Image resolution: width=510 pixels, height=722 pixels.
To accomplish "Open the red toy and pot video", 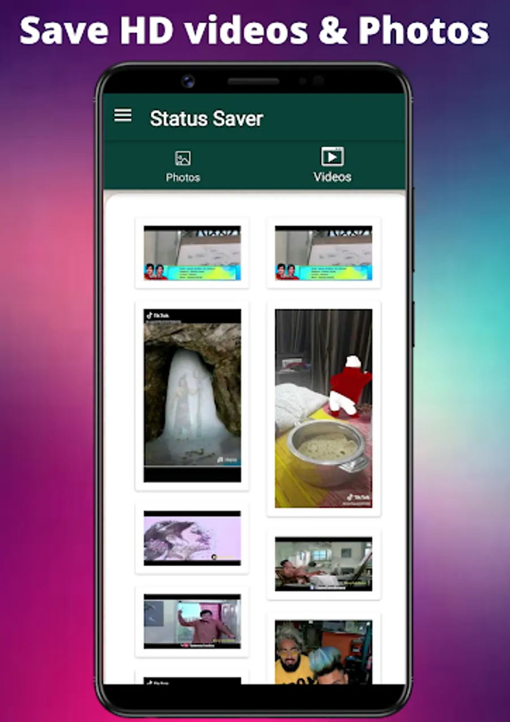I will tap(324, 408).
